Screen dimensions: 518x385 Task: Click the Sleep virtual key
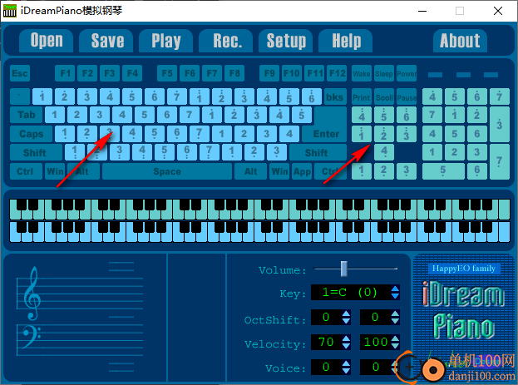384,73
